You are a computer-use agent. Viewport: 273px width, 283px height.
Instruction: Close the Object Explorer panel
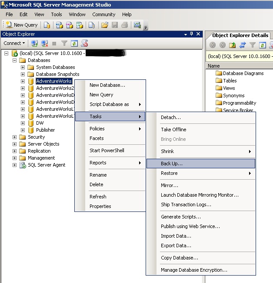[198, 34]
